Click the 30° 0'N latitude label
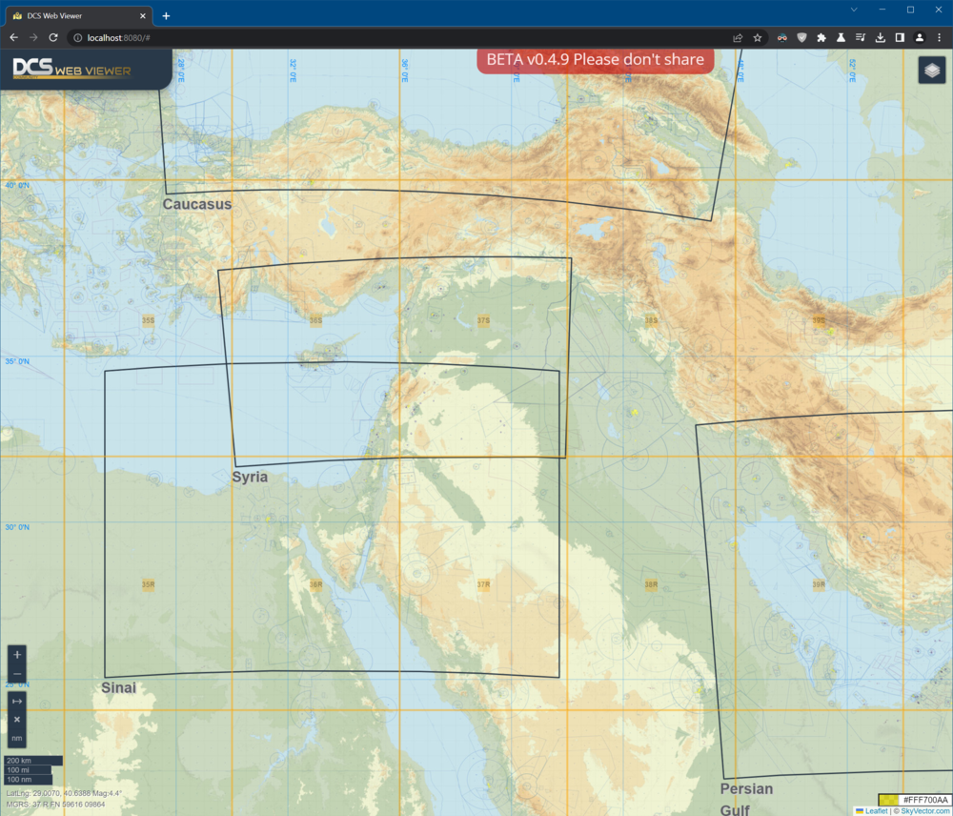Screen dimensions: 953x816 tap(17, 527)
